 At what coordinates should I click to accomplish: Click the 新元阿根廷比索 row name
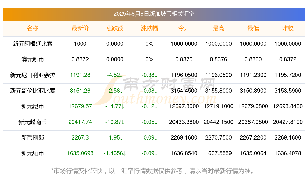pos(33,44)
